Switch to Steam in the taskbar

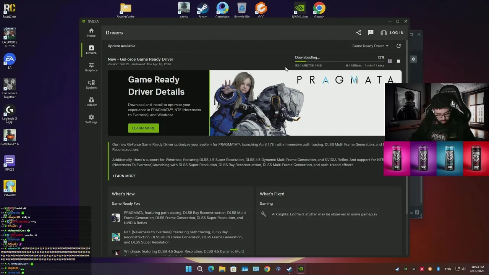pos(289,269)
